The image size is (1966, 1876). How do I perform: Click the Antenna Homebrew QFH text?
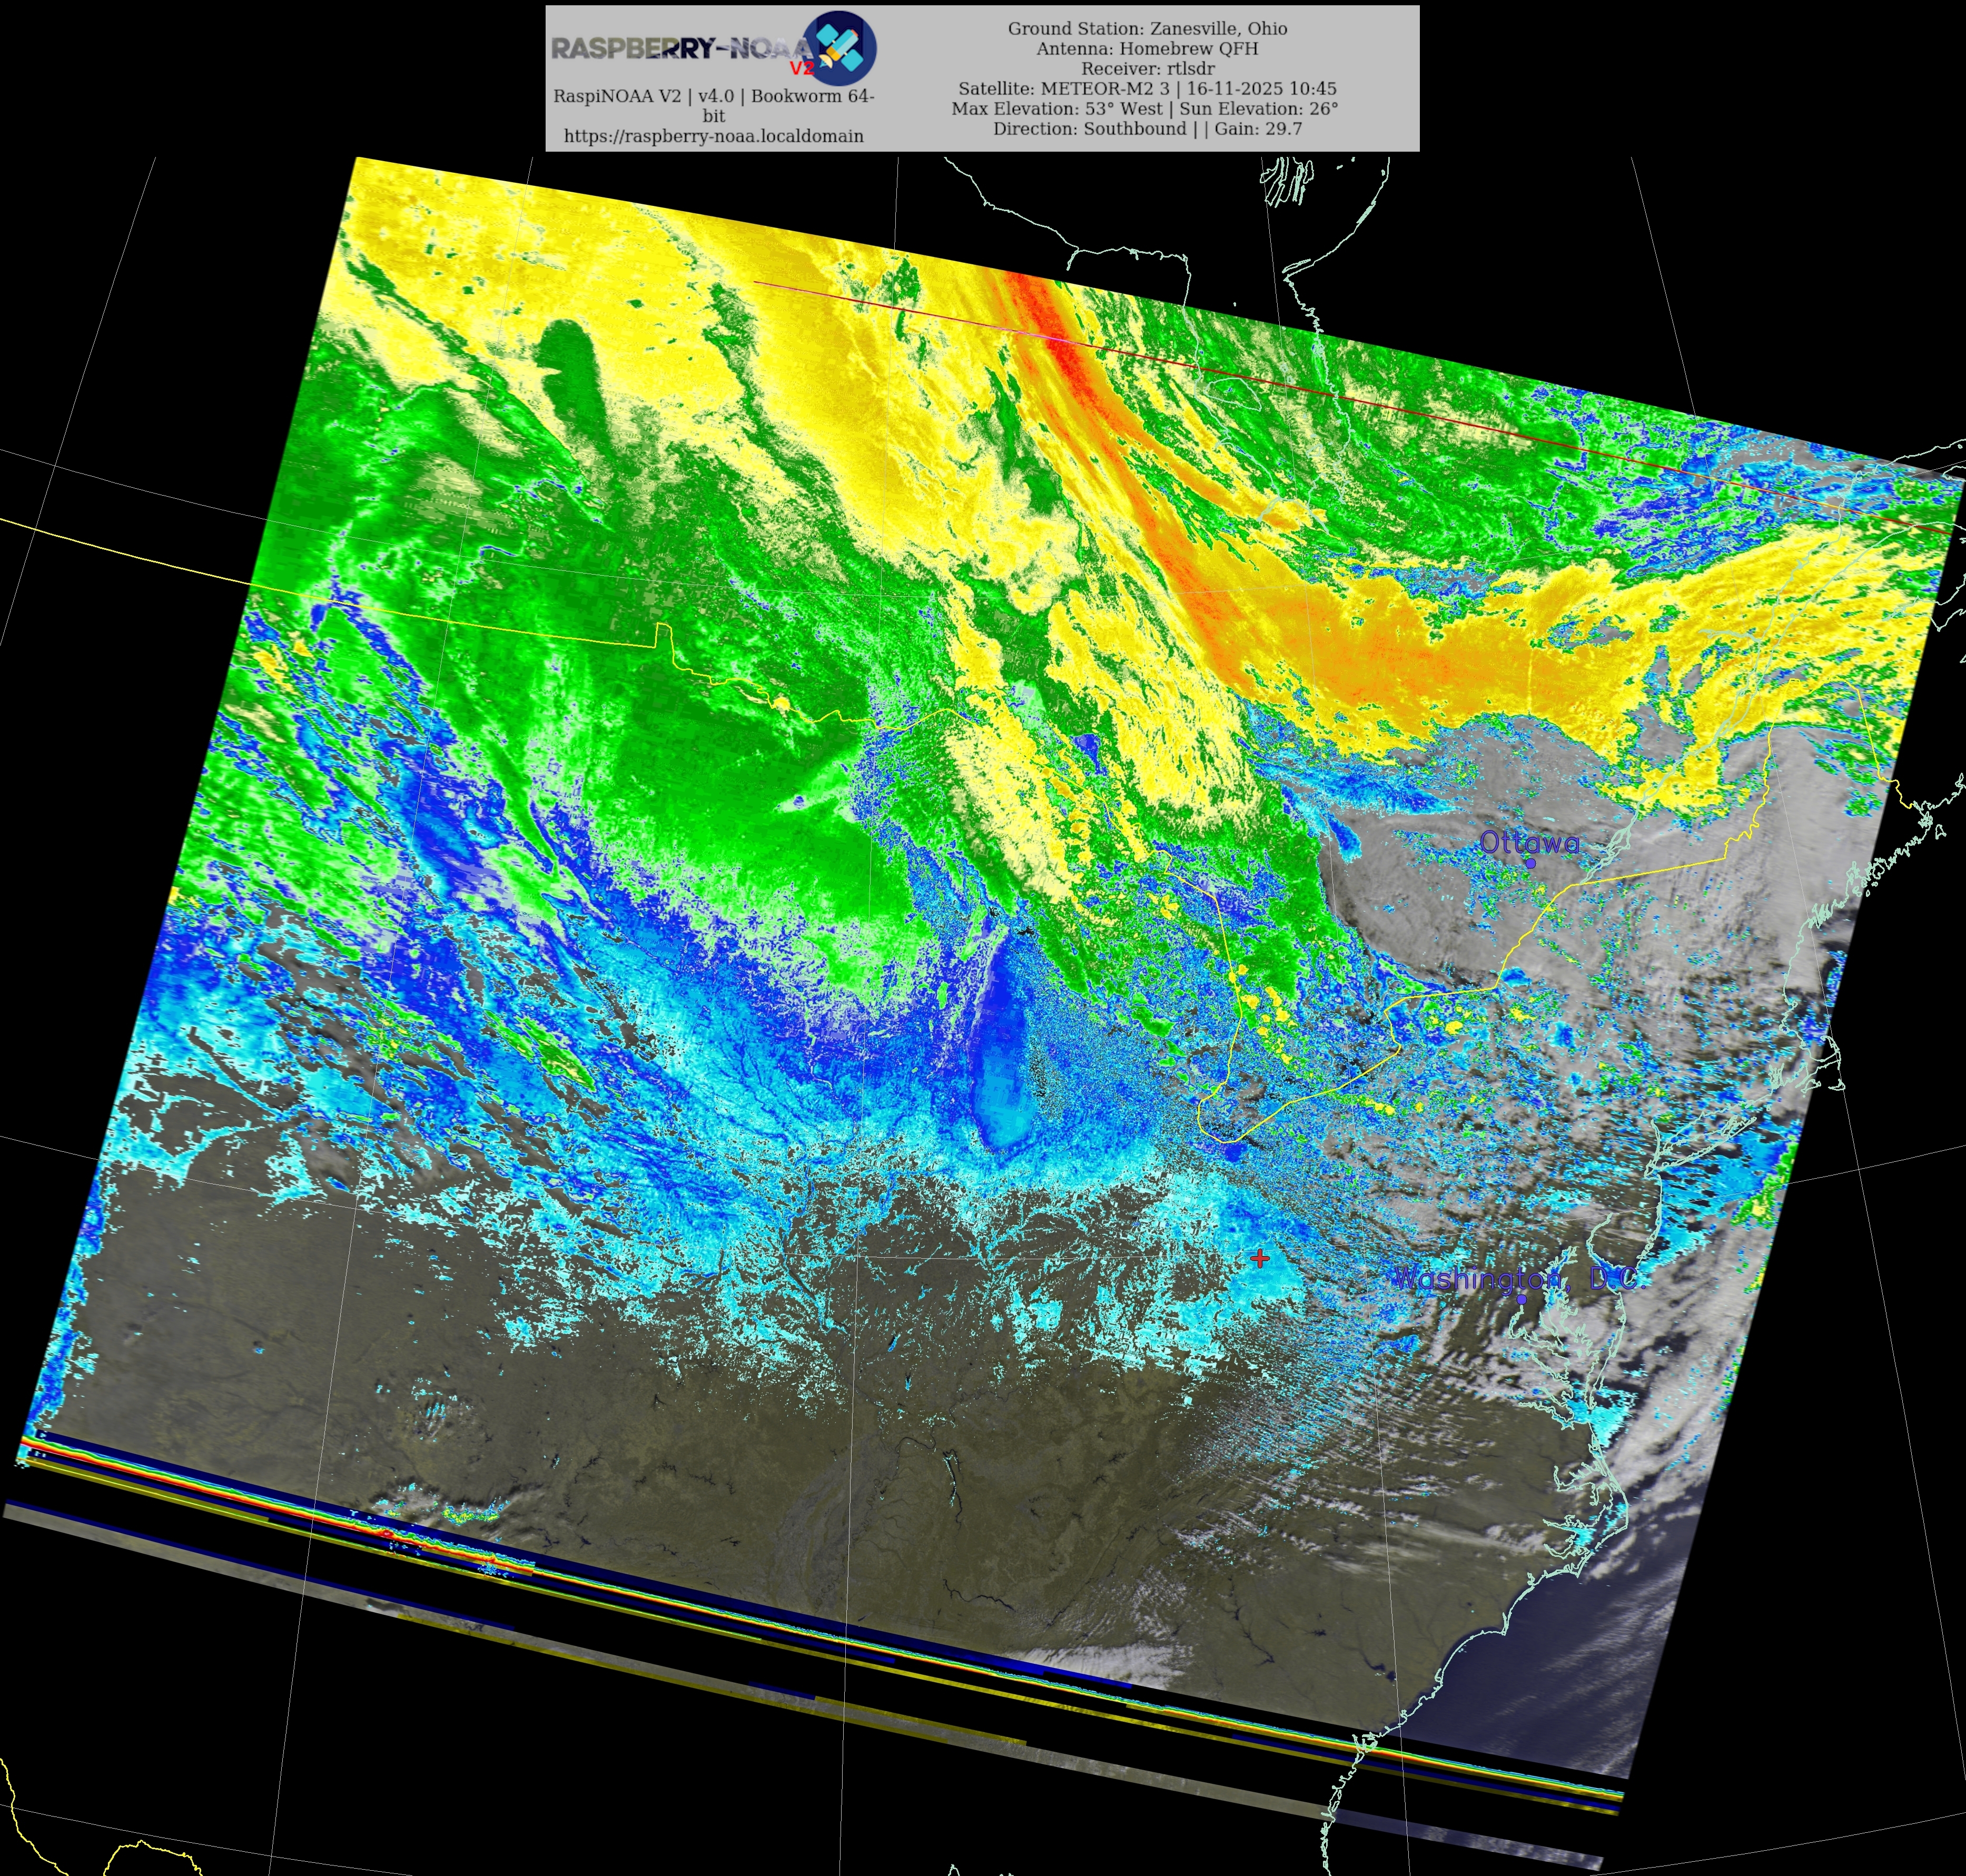point(1147,49)
